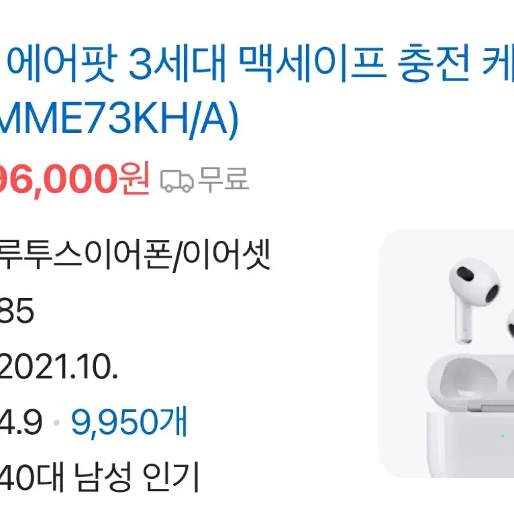Click the red 96,000원 price

(x=74, y=180)
